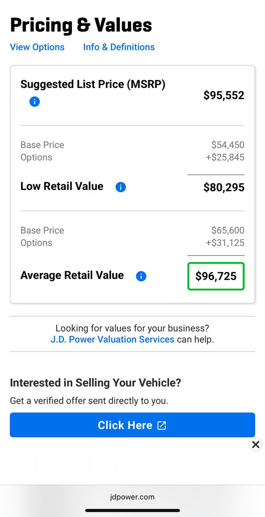
Task: Open the View Options link
Action: click(37, 47)
